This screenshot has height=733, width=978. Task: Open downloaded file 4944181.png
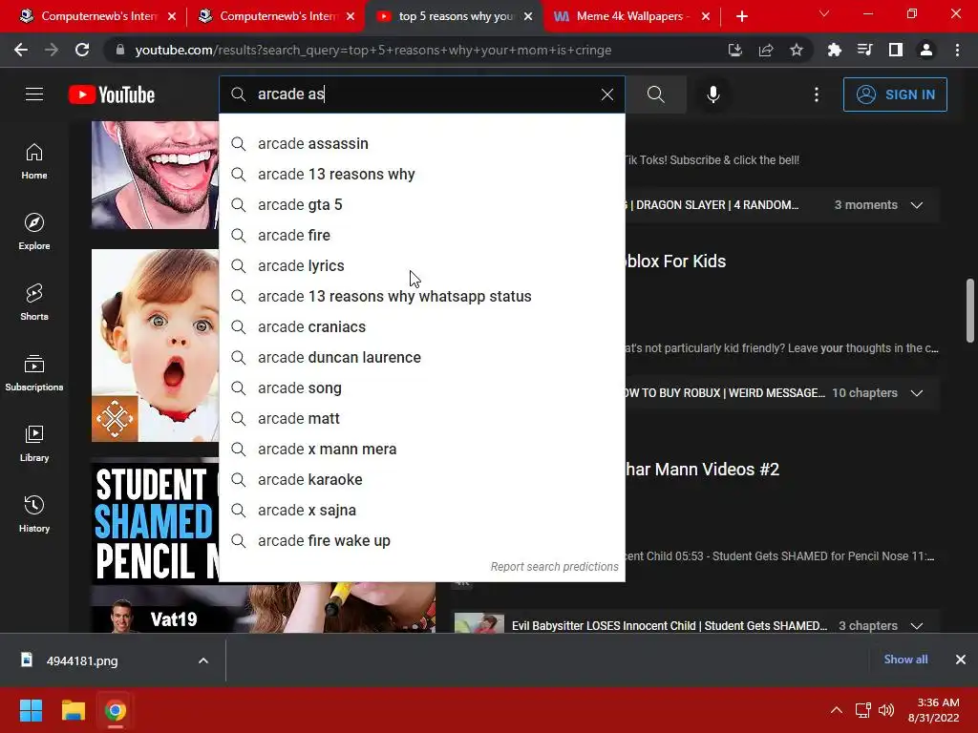(81, 660)
